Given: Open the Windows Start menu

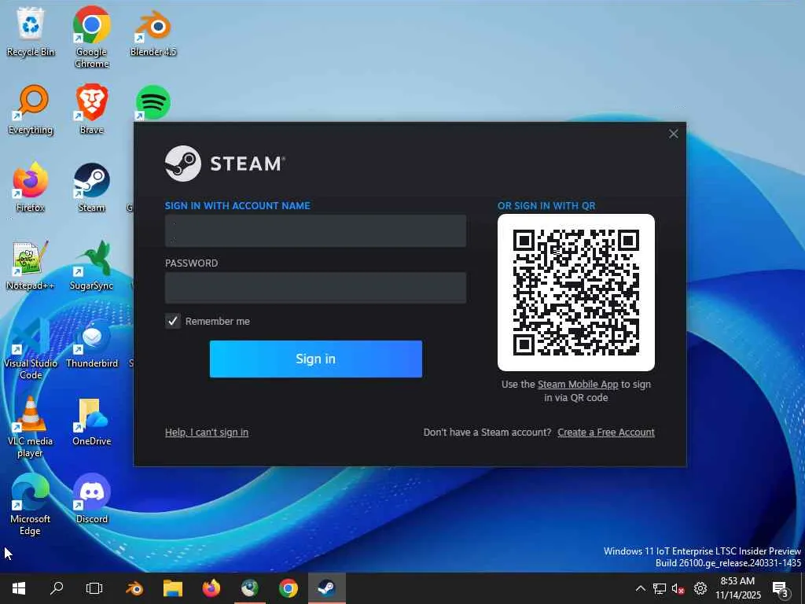Looking at the screenshot, I should coord(19,588).
